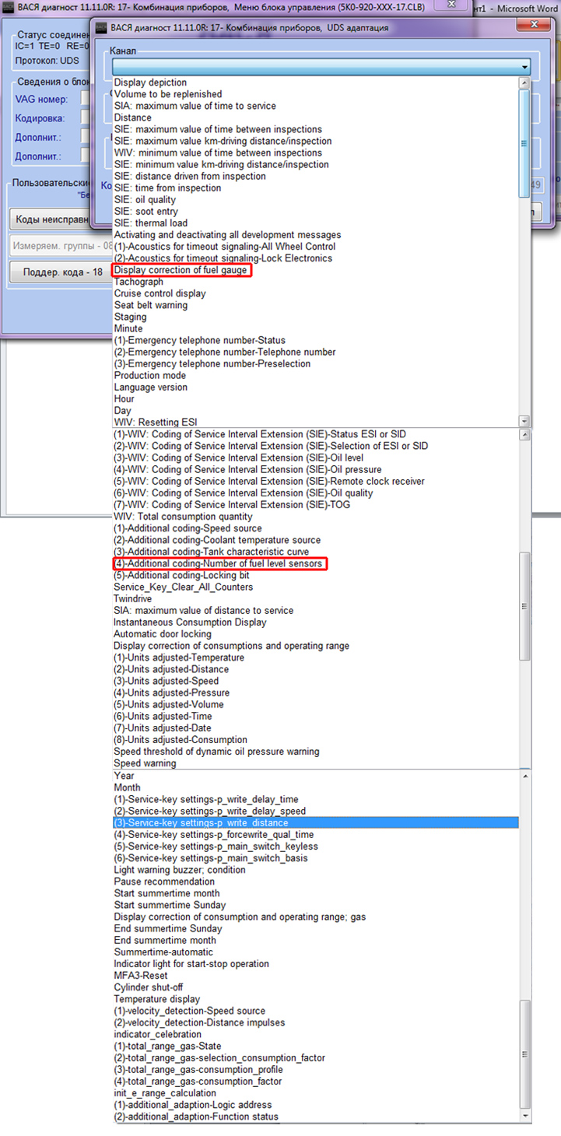Choose 'Twindrive' channel
Image resolution: width=561 pixels, height=1136 pixels.
[x=133, y=598]
